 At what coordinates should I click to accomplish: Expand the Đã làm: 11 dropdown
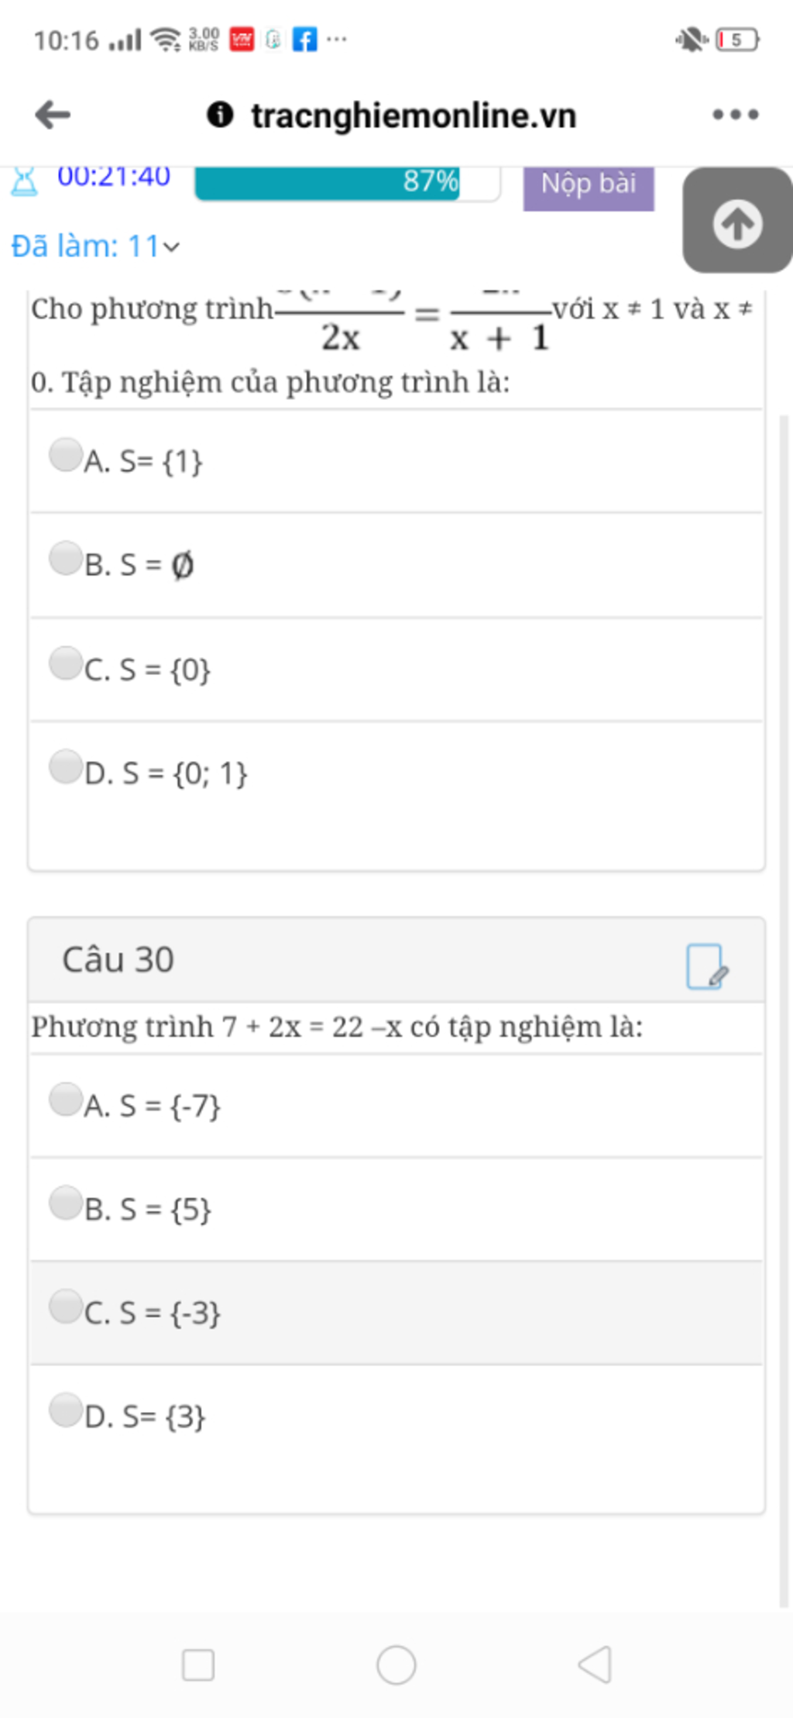(95, 246)
